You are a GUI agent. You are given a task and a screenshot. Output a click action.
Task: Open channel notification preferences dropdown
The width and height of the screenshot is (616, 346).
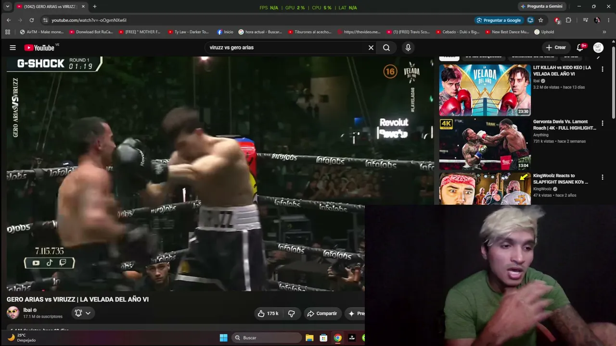tap(83, 313)
